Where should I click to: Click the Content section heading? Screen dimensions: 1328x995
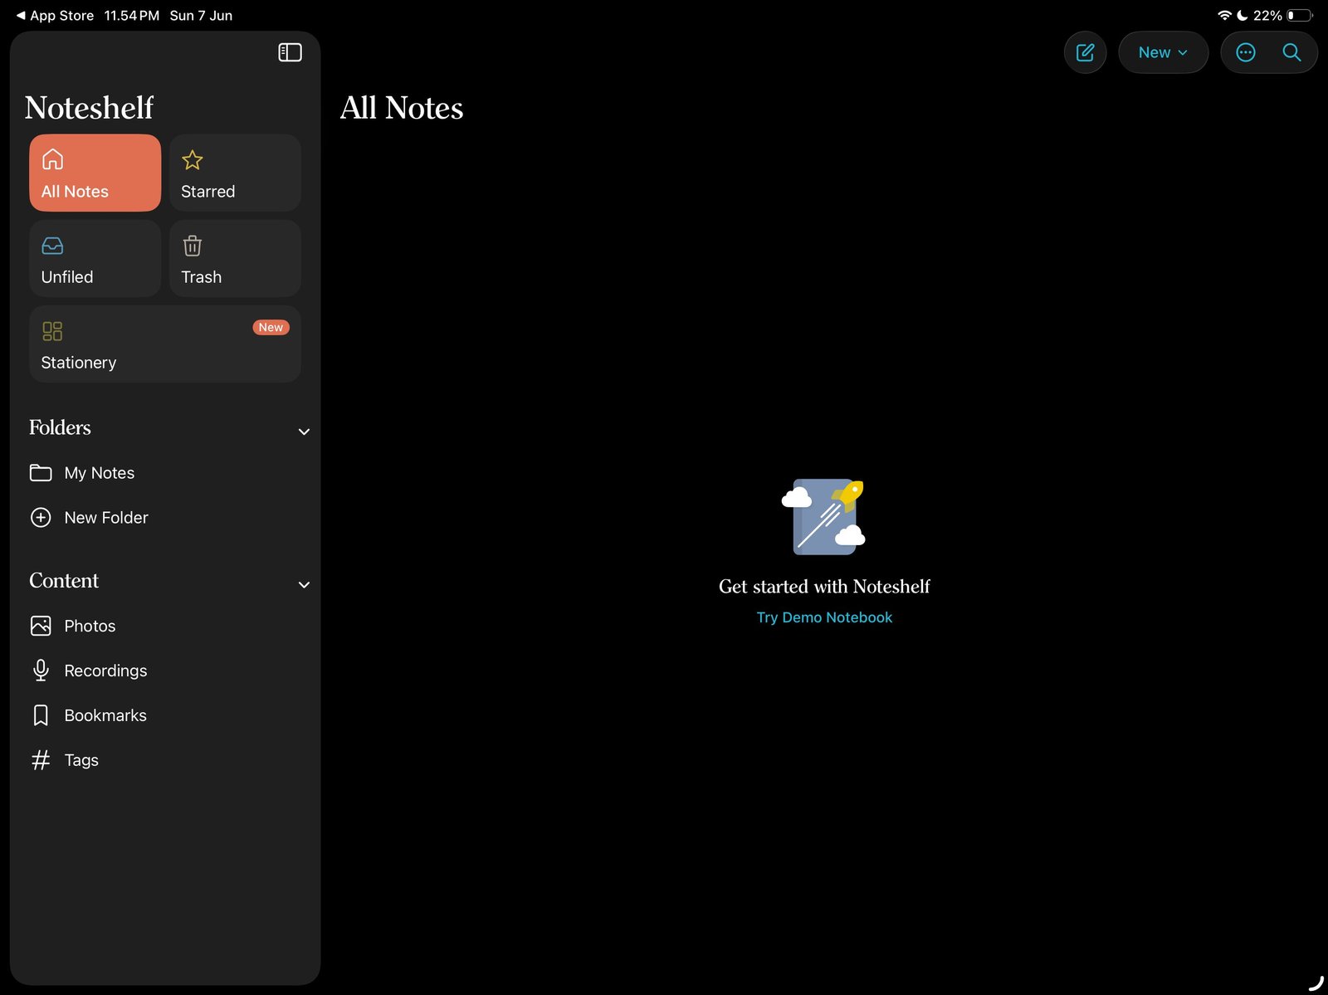click(64, 581)
